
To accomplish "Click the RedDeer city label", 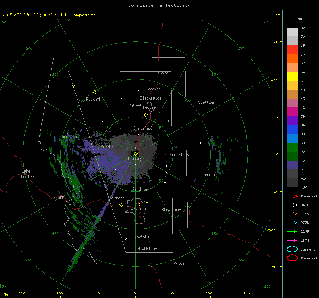I will tap(150, 107).
